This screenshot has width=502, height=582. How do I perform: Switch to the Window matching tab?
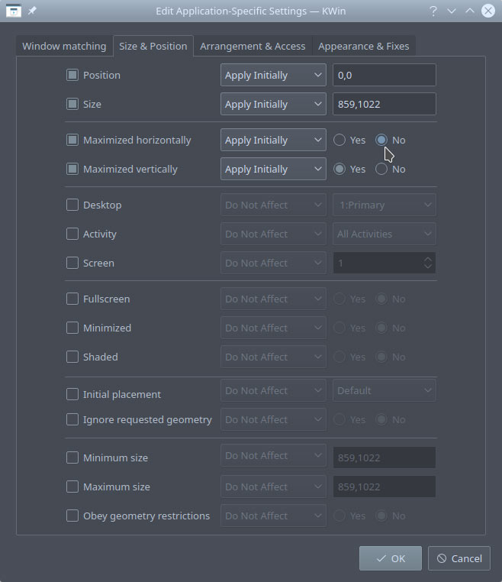point(64,46)
